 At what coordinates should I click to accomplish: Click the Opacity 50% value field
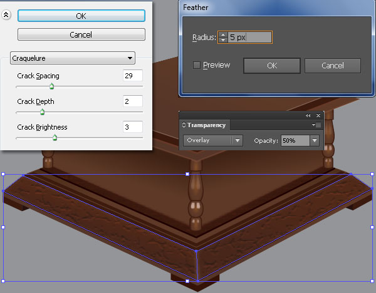click(x=295, y=140)
